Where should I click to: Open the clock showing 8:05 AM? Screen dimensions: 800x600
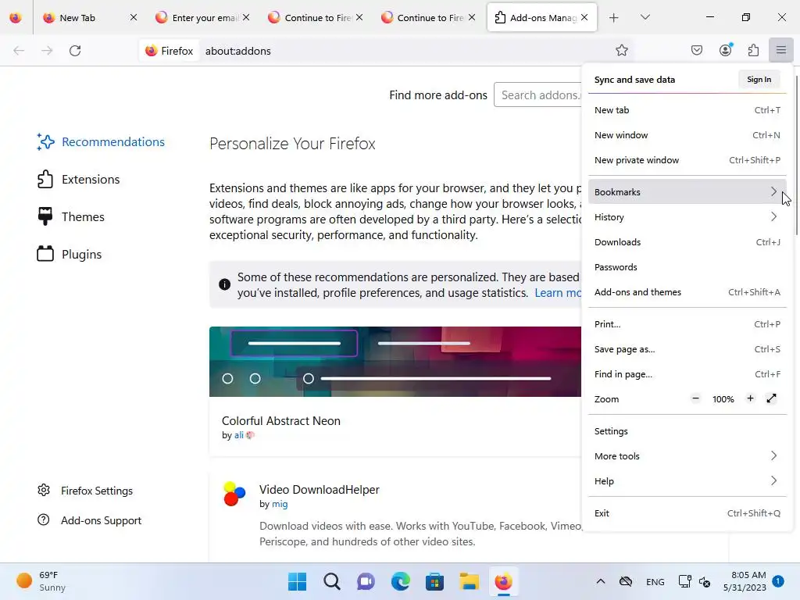click(x=745, y=581)
